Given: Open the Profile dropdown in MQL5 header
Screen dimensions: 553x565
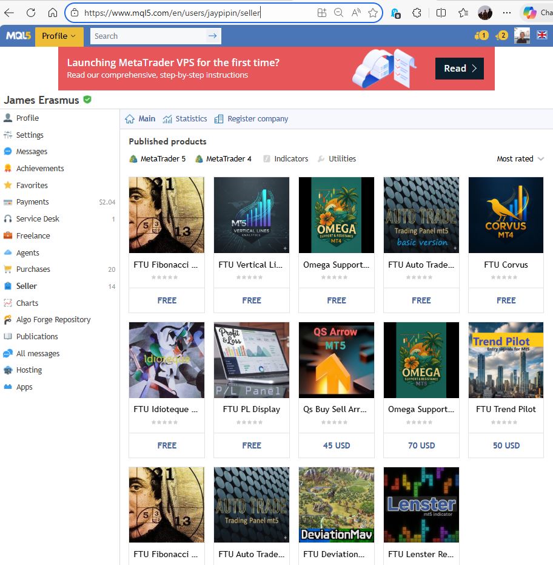Looking at the screenshot, I should [x=59, y=36].
